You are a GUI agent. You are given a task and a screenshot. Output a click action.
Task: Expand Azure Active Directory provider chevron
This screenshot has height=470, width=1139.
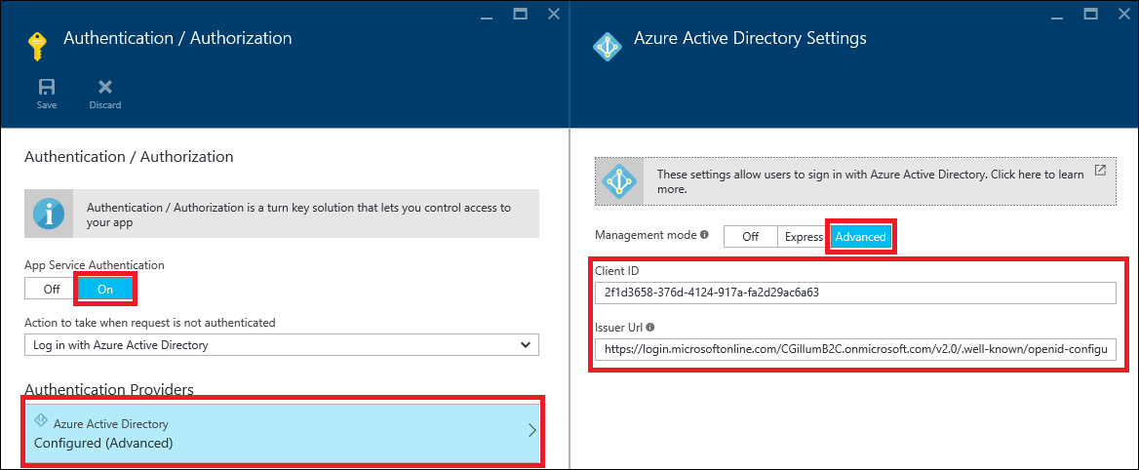click(531, 430)
